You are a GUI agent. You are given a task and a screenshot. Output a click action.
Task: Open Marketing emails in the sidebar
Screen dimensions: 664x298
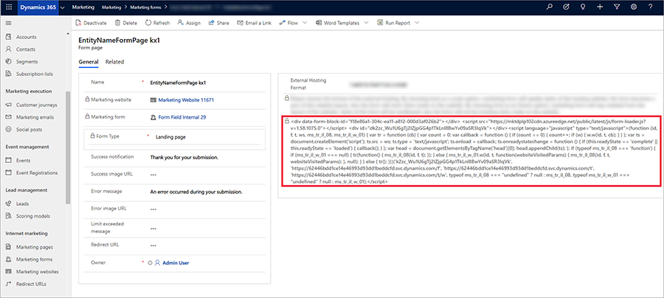pos(35,117)
